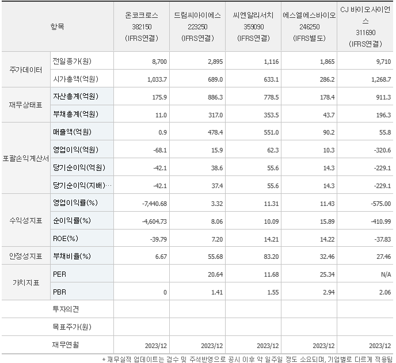Click the 온코크로스 382150 column header

pyautogui.click(x=142, y=26)
